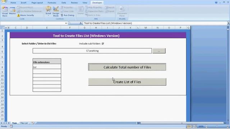Go to last sheet navigation arrow

(9, 123)
